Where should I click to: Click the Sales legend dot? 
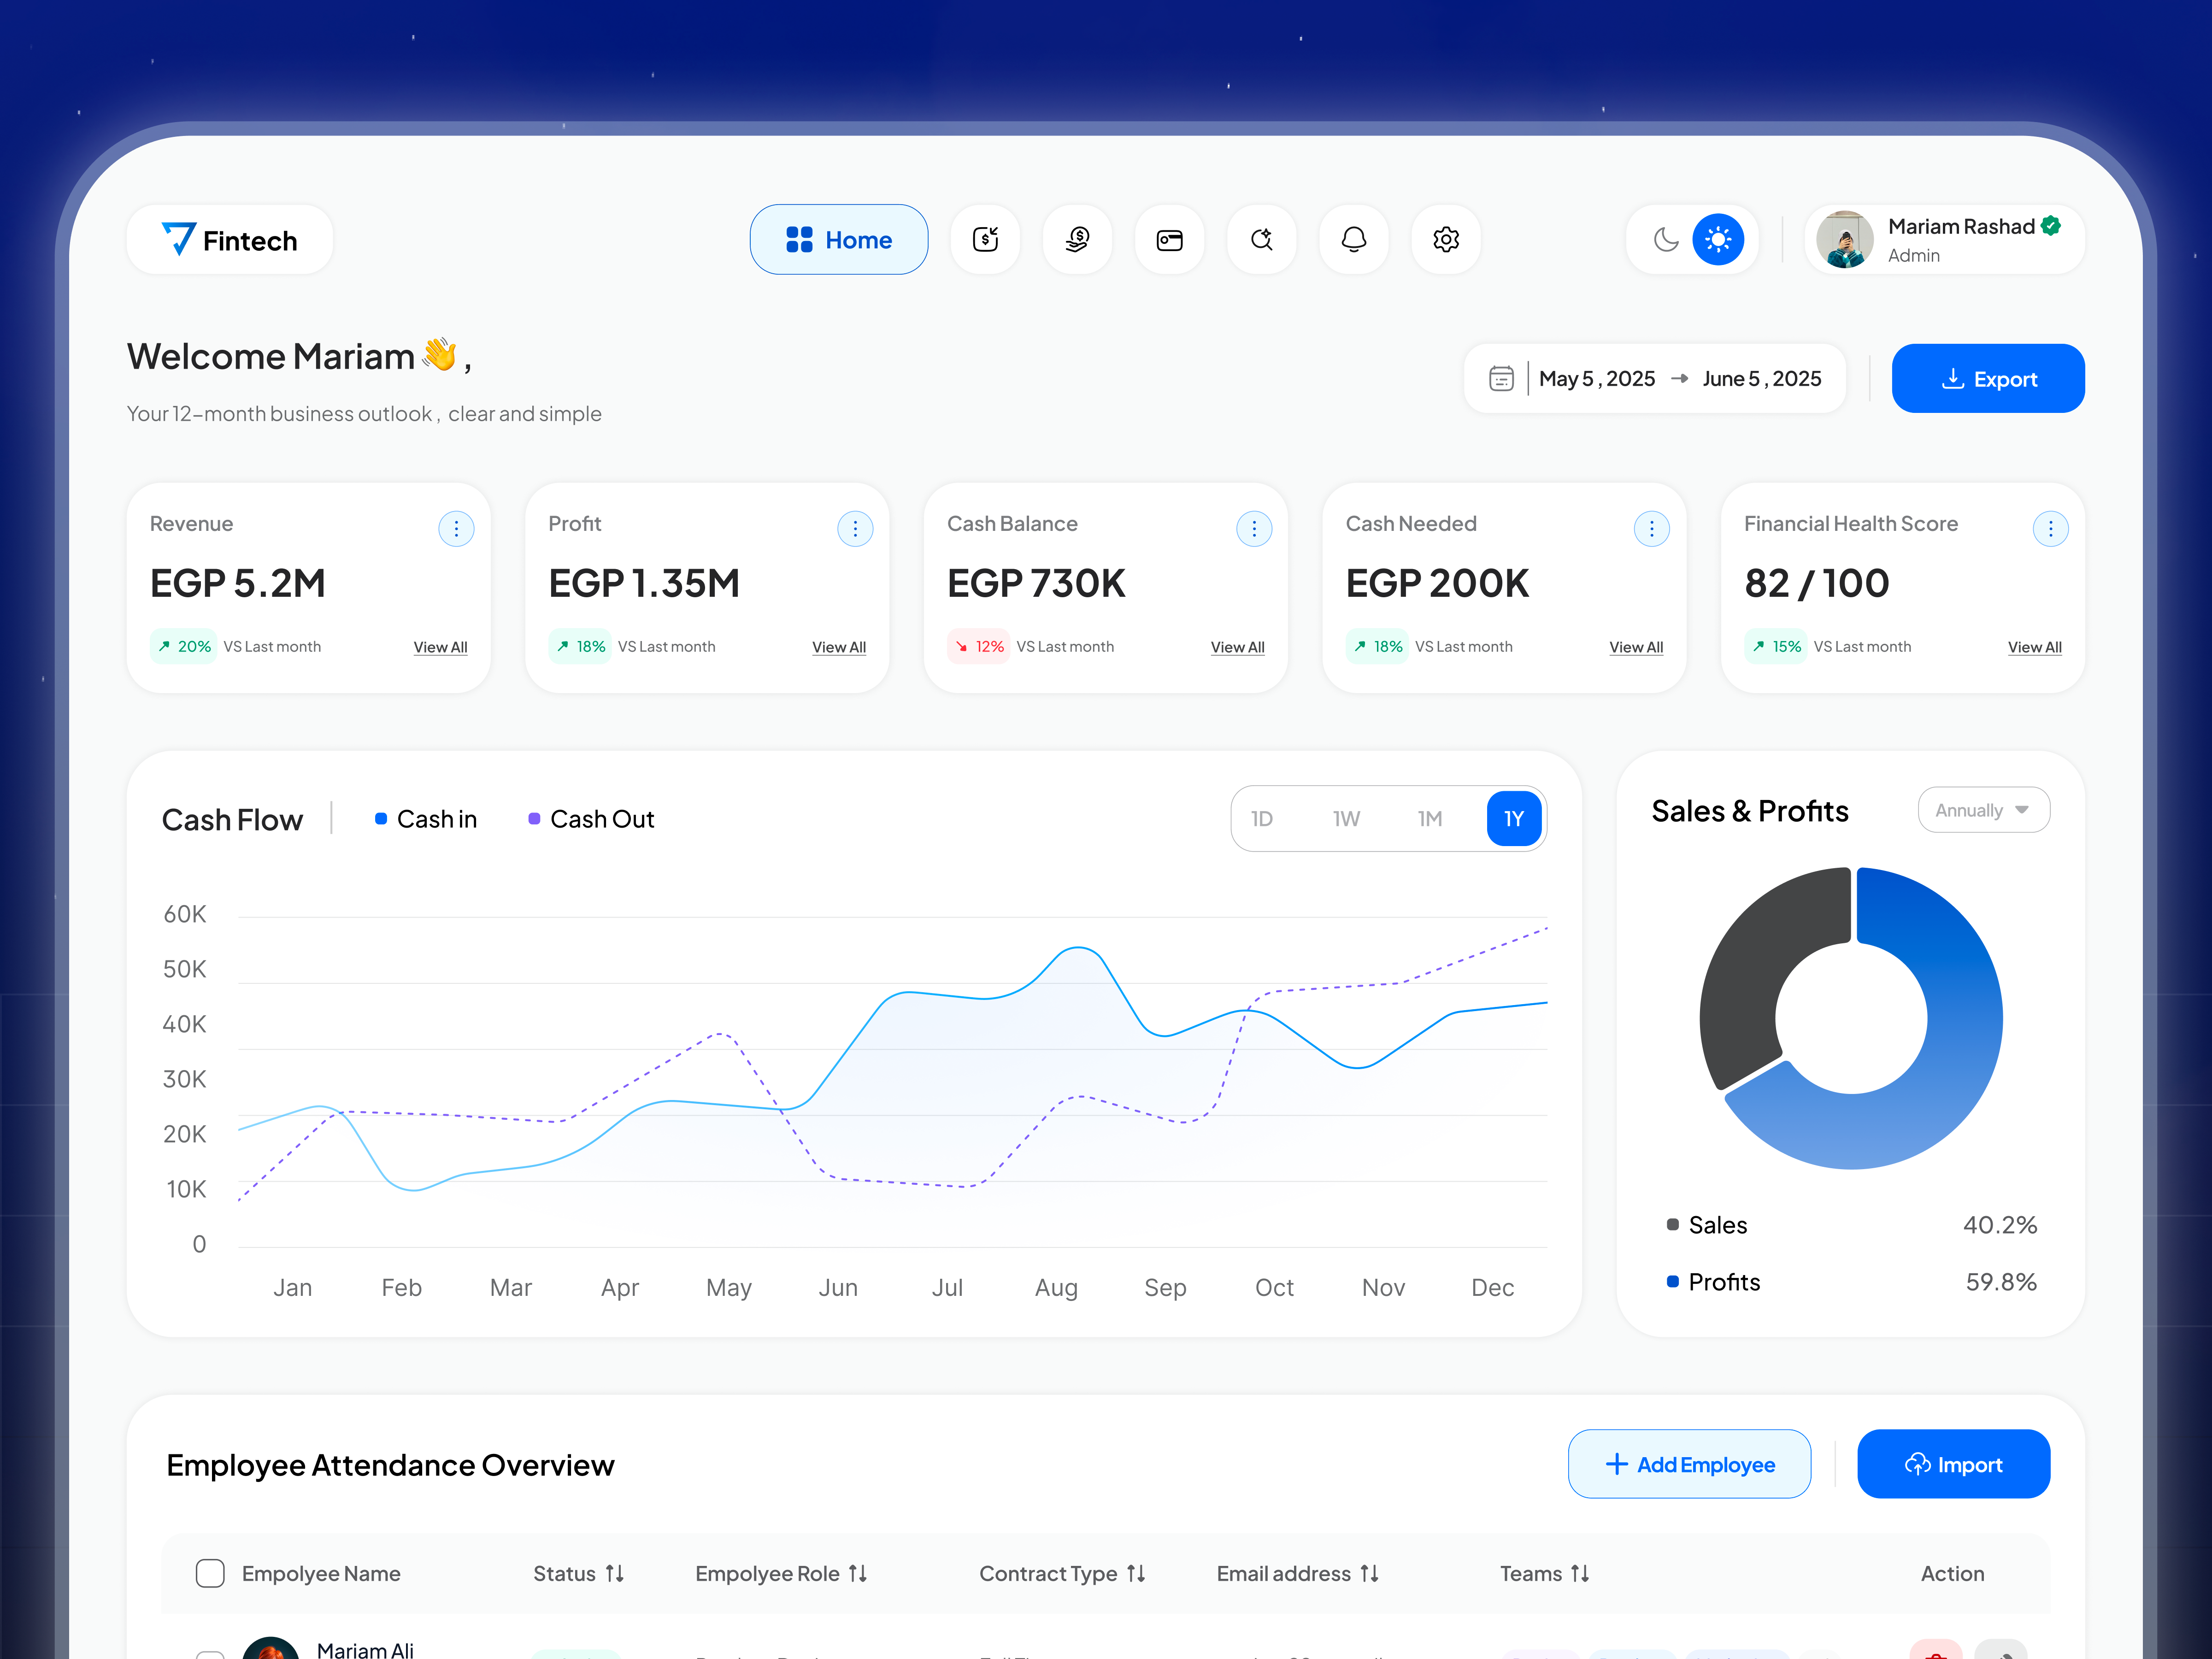point(1673,1225)
